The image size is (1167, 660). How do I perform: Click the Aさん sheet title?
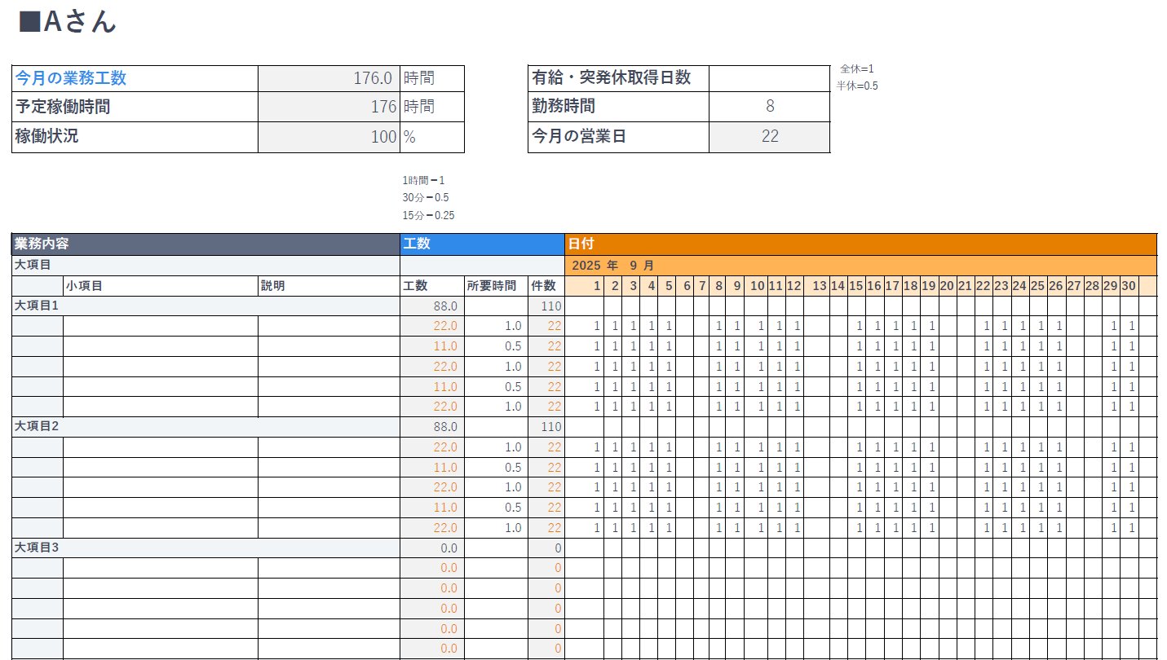point(69,22)
